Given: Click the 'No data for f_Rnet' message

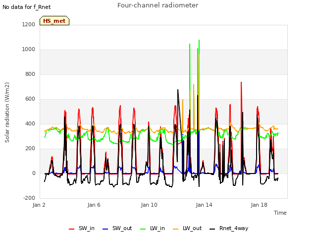Looking at the screenshot, I should point(26,7).
